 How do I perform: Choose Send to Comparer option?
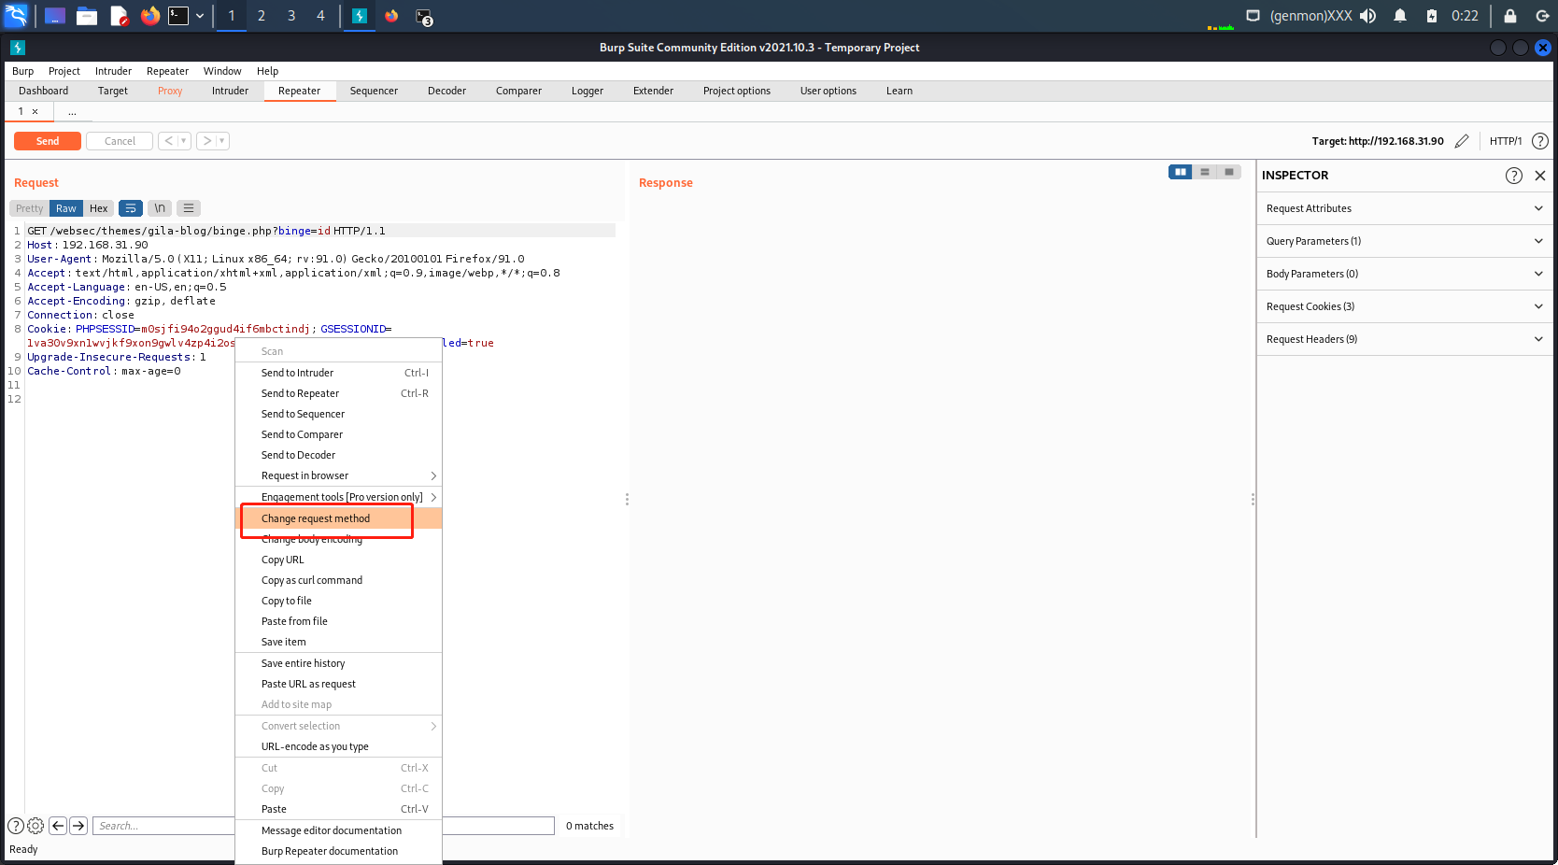tap(338, 434)
